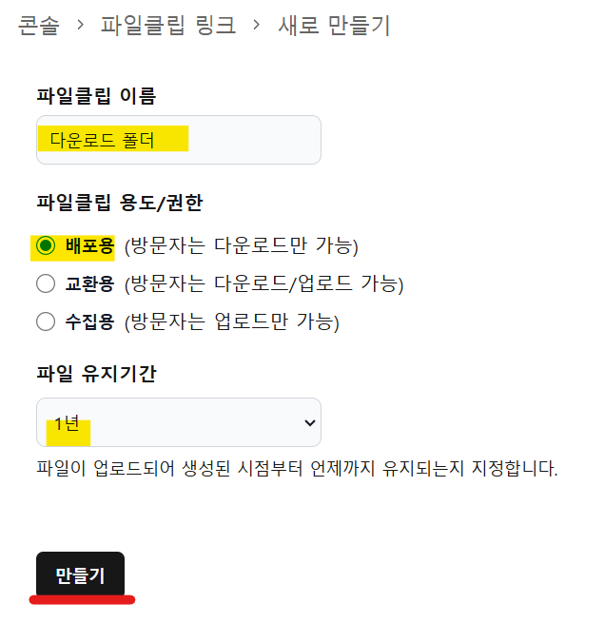Focus the 파일클립 이름 text input
This screenshot has width=605, height=623.
(178, 140)
